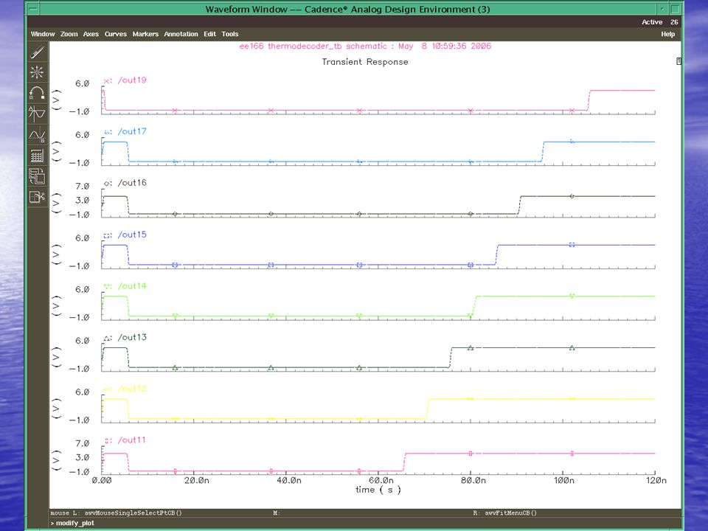This screenshot has height=531, width=708.
Task: Select the /out16 trace label
Action: pyautogui.click(x=132, y=183)
